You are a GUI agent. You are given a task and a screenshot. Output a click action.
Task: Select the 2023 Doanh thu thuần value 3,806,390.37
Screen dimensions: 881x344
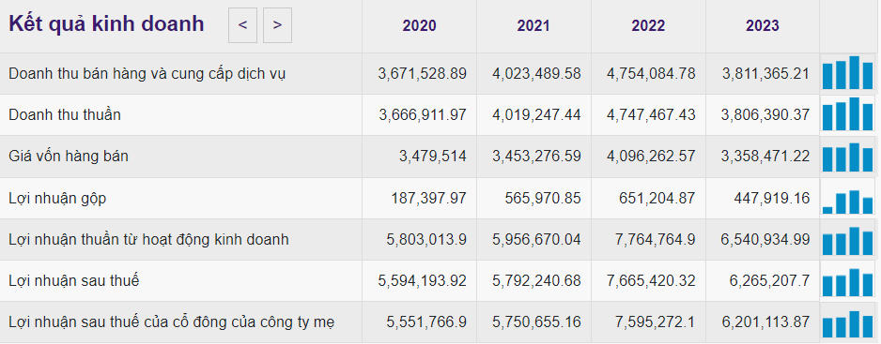pyautogui.click(x=765, y=115)
